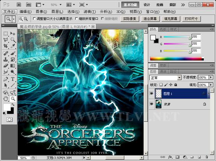This screenshot has height=161, width=216.
Task: Open the 图像(I) menu
Action: click(41, 12)
